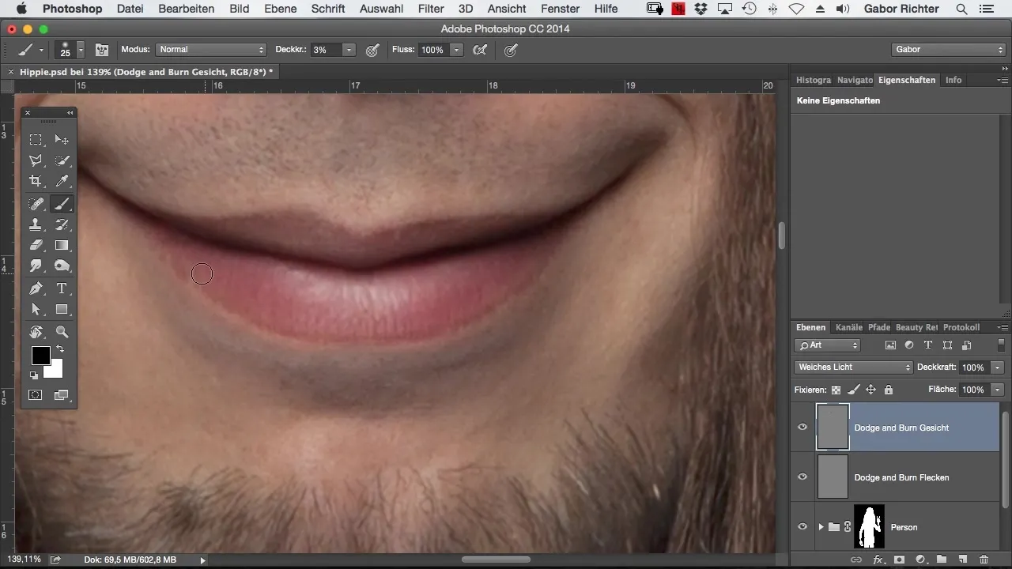Screen dimensions: 1012x569
Task: Add a layer style (fx)
Action: pos(878,560)
